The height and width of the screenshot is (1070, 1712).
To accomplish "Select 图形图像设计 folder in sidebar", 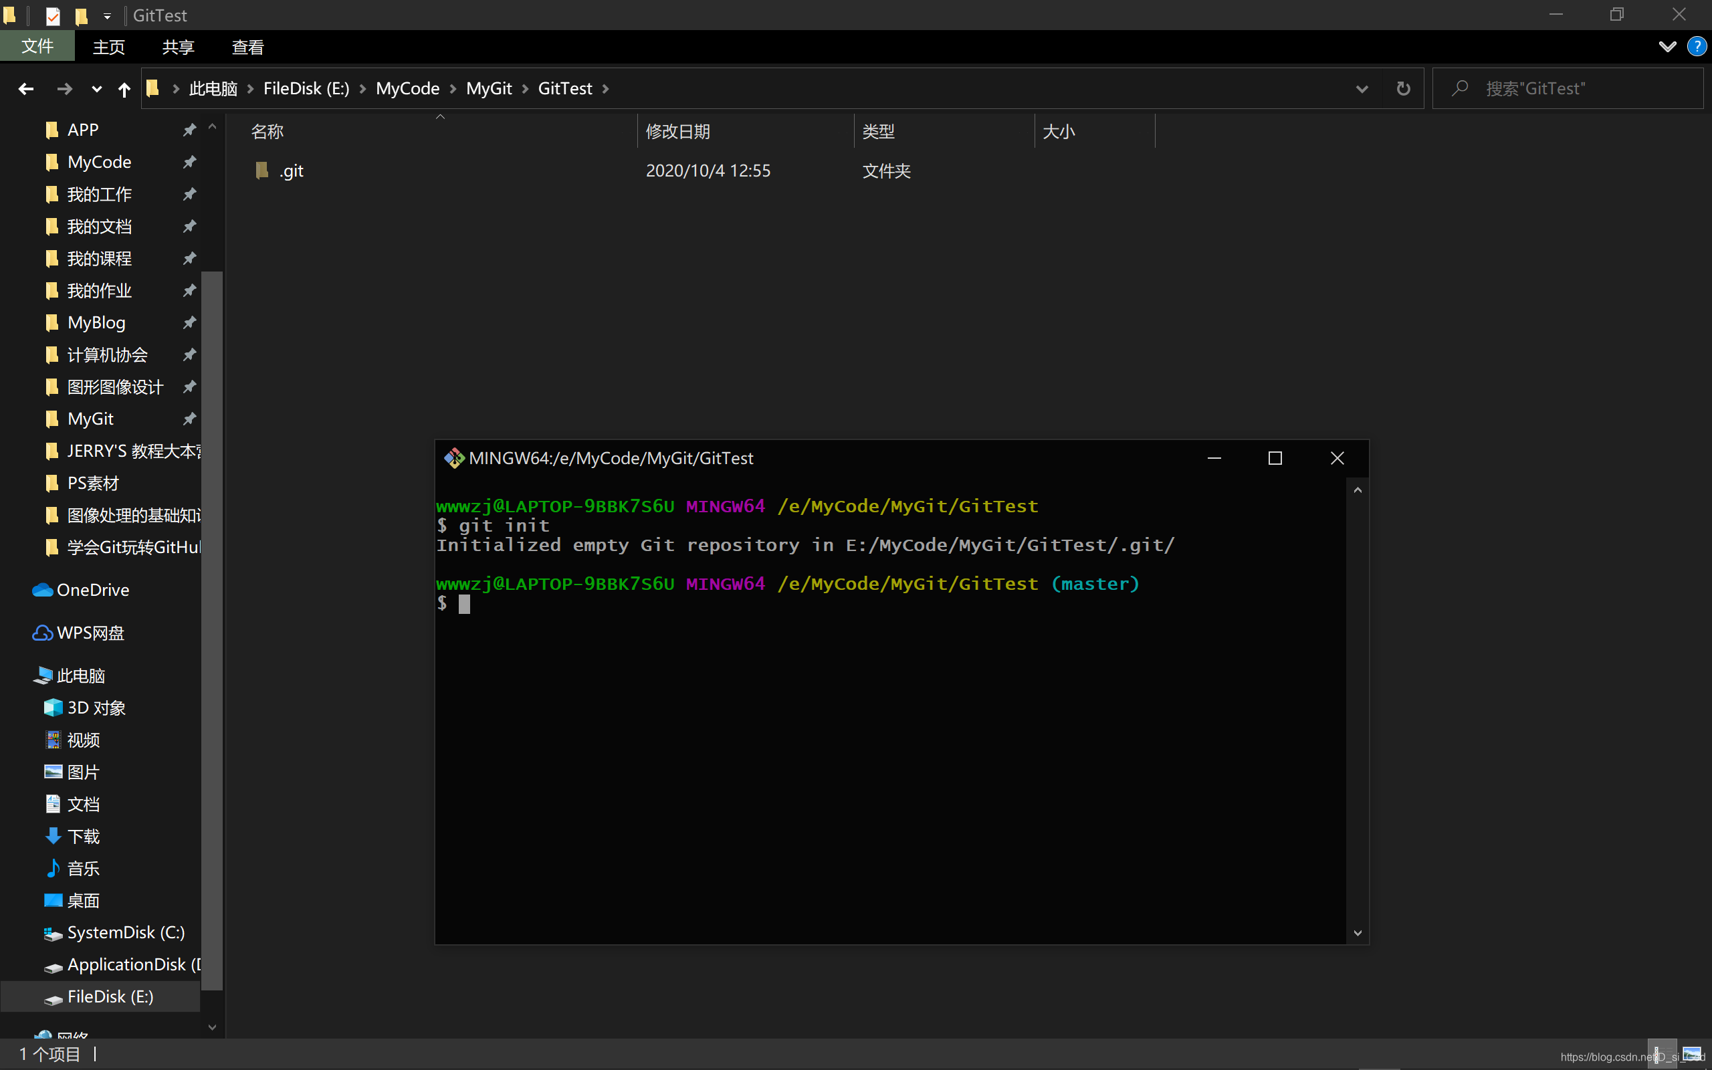I will tap(114, 387).
